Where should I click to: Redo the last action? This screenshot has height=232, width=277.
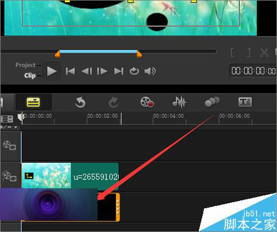pyautogui.click(x=114, y=102)
